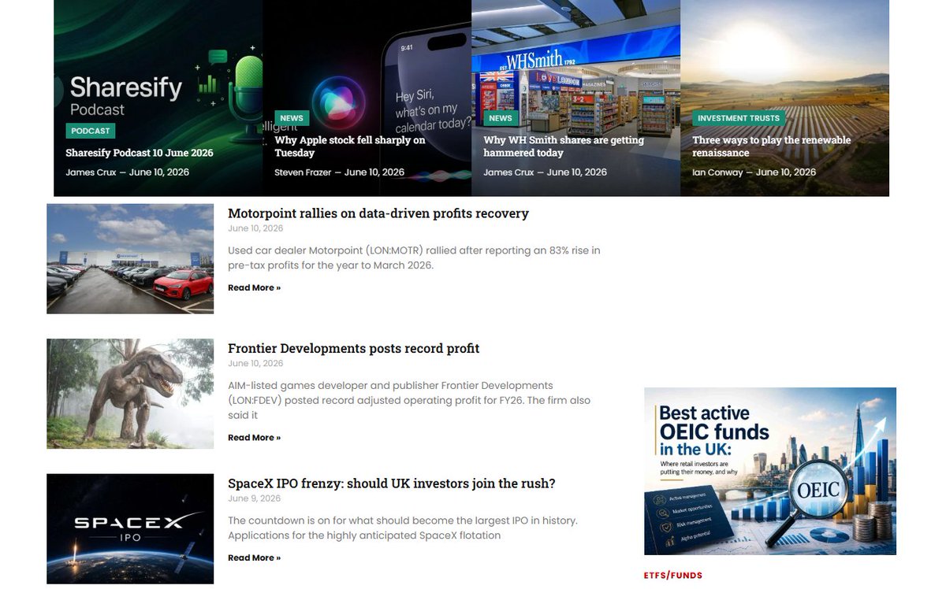Viewport: 946px width, 589px height.
Task: Click the NEWS tag on the WH Smith story
Action: click(501, 118)
